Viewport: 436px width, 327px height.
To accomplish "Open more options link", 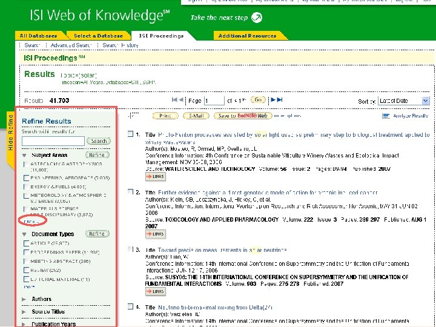I will pos(288,116).
